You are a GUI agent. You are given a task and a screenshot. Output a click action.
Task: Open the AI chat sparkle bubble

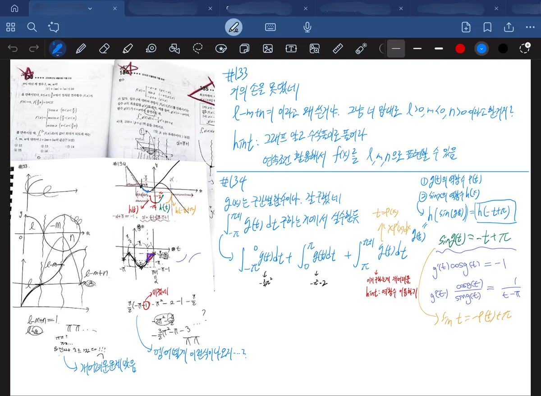(54, 27)
